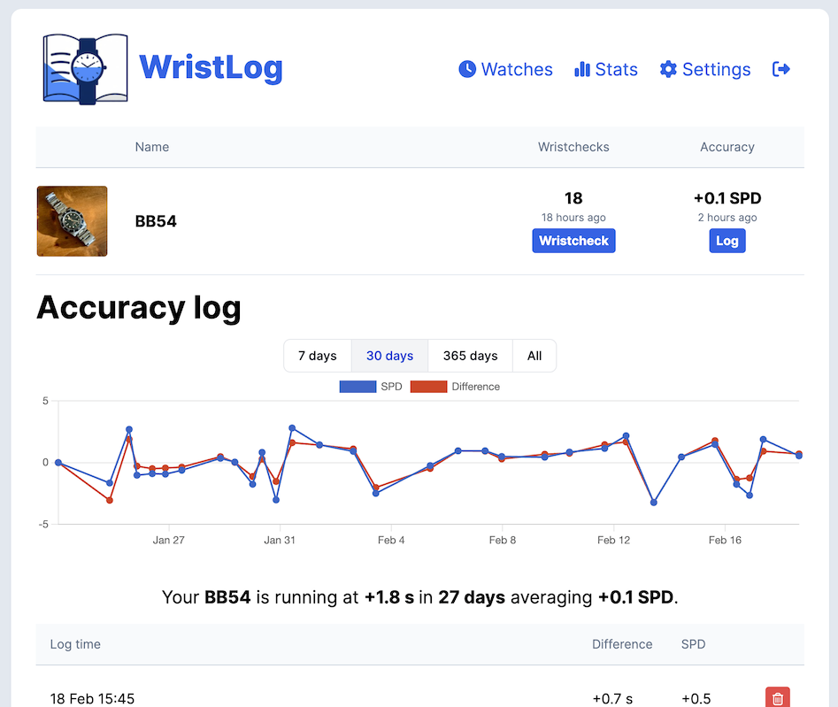838x707 pixels.
Task: Open the BB54 watch thumbnail photo
Action: point(73,221)
